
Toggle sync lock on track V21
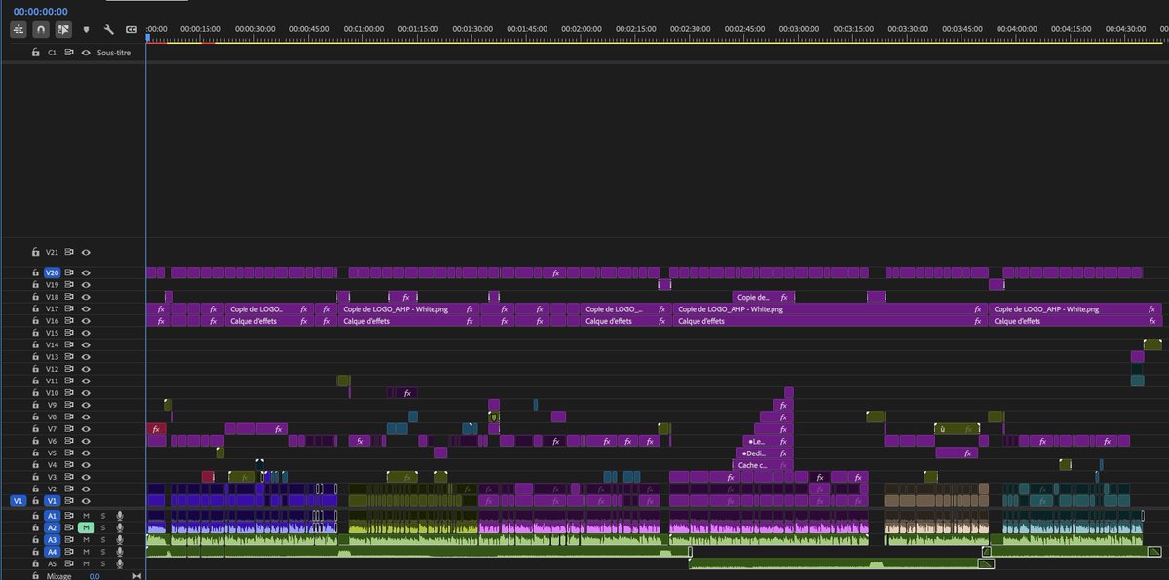(x=69, y=252)
